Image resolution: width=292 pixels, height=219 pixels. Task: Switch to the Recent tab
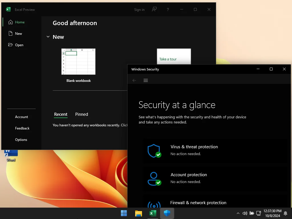click(61, 114)
